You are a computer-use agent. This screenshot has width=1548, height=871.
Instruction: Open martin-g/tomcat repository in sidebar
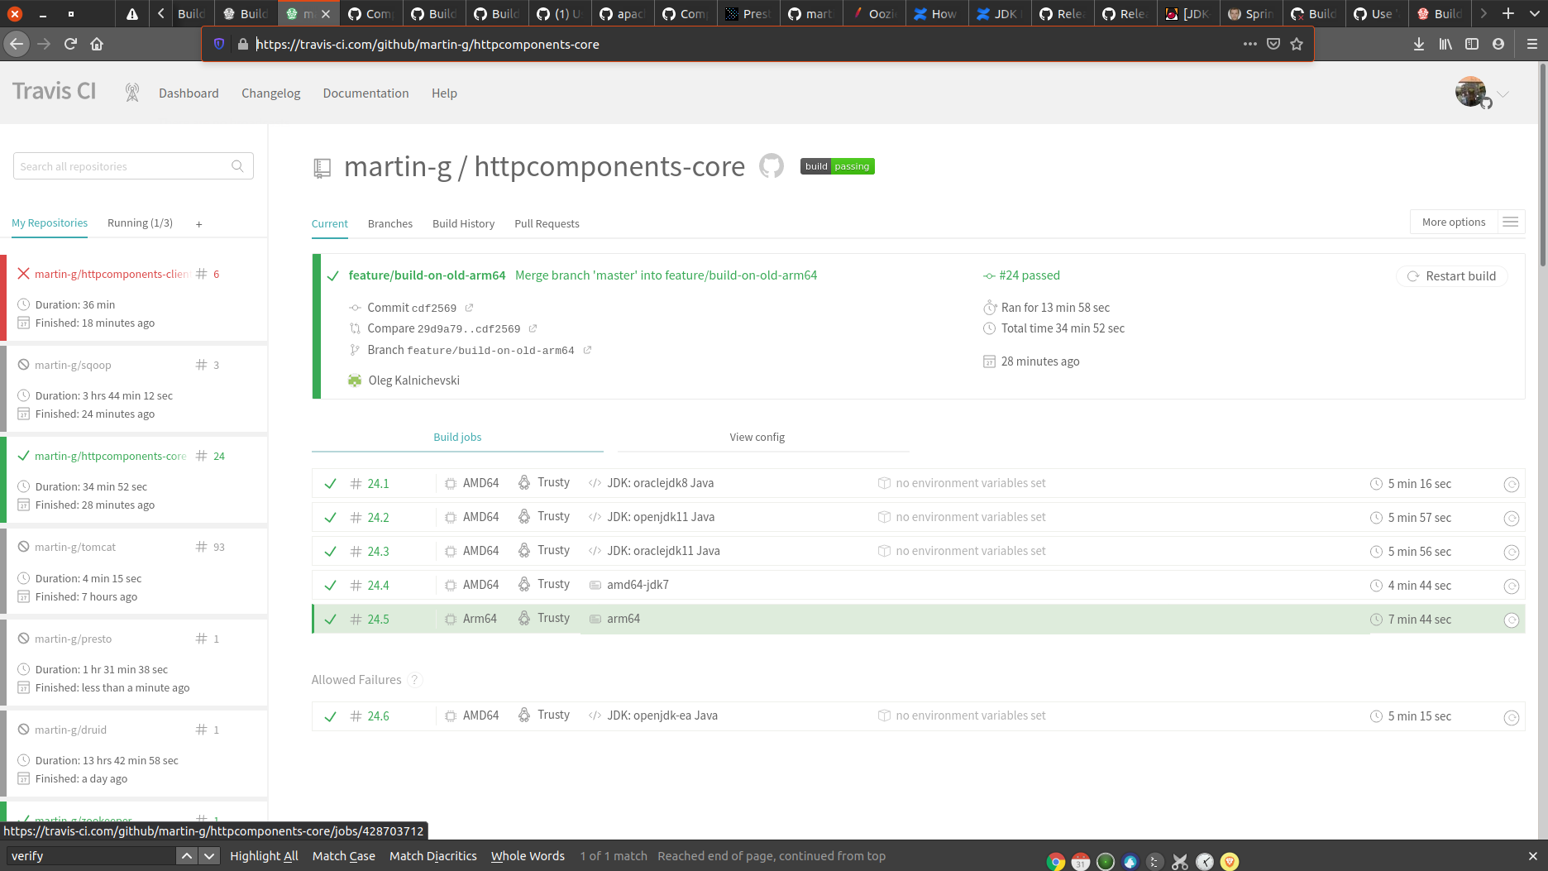click(x=75, y=547)
